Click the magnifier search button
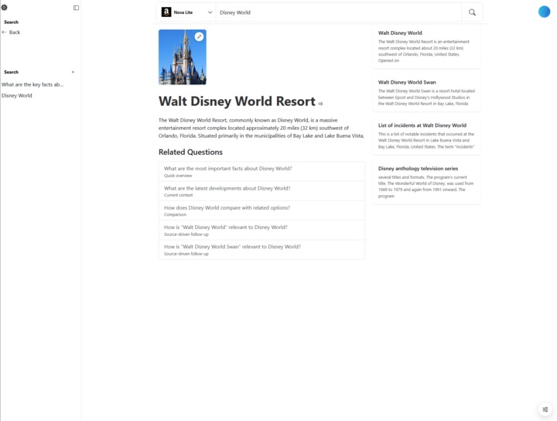 coord(472,12)
